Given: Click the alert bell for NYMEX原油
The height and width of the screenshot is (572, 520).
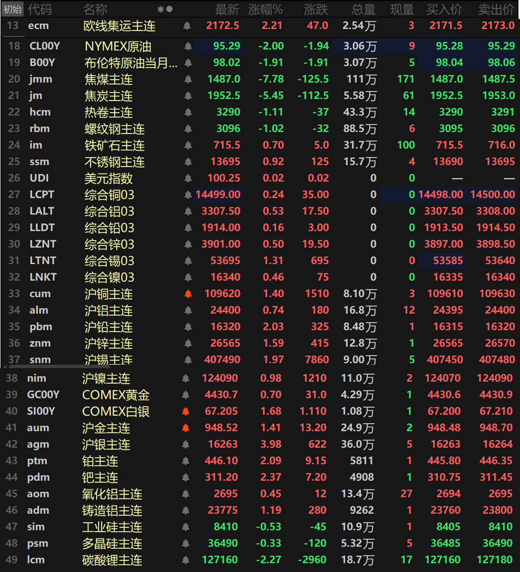Looking at the screenshot, I should click(x=188, y=46).
